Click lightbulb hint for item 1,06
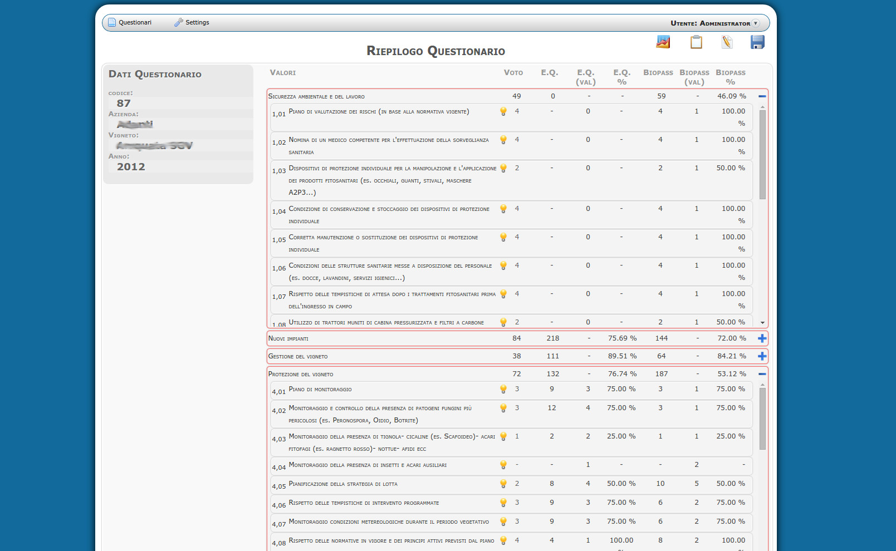Viewport: 896px width, 551px height. [x=503, y=265]
